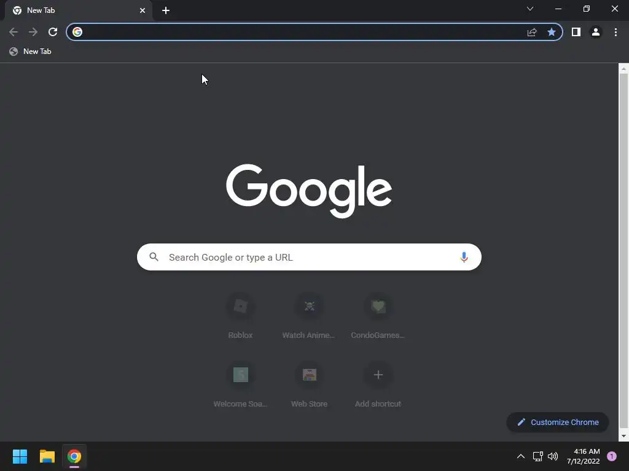Share this page via the share icon
This screenshot has width=629, height=471.
[x=532, y=32]
